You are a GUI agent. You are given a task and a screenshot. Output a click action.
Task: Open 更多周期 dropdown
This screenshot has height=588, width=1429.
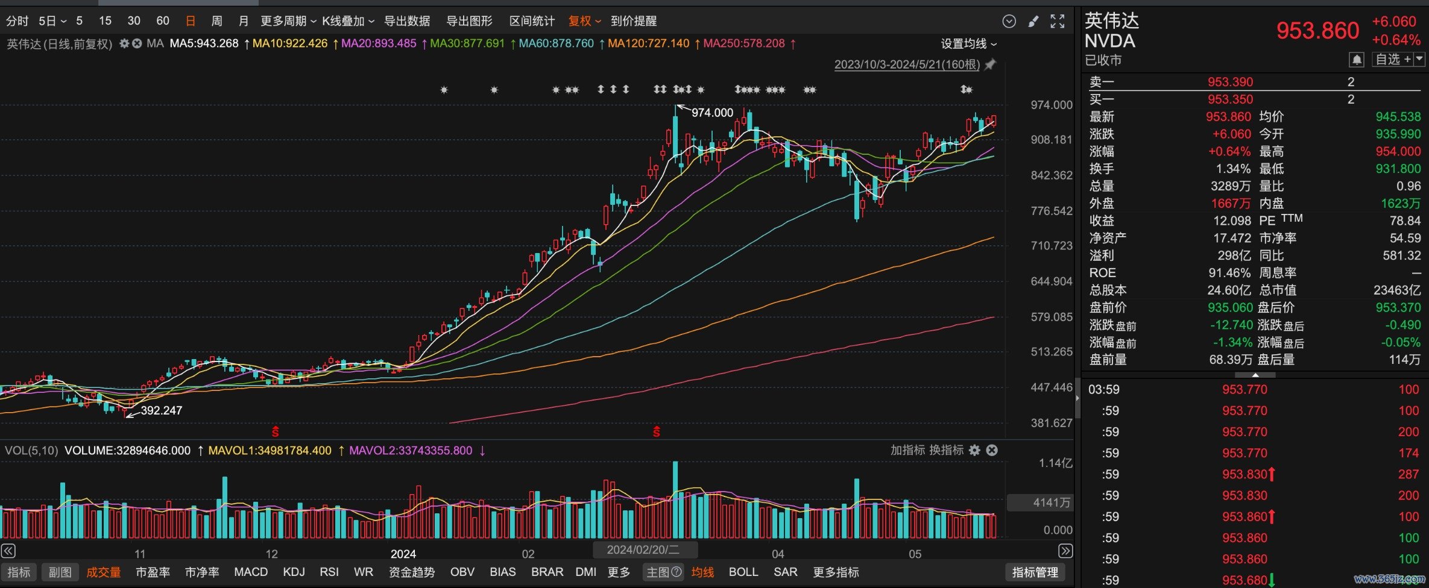(288, 21)
